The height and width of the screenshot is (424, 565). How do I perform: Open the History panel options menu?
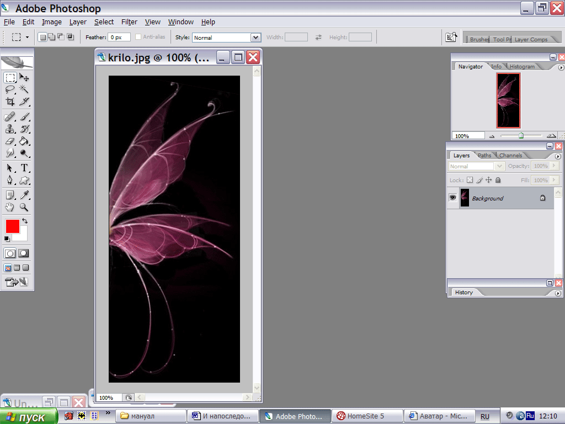coord(558,294)
